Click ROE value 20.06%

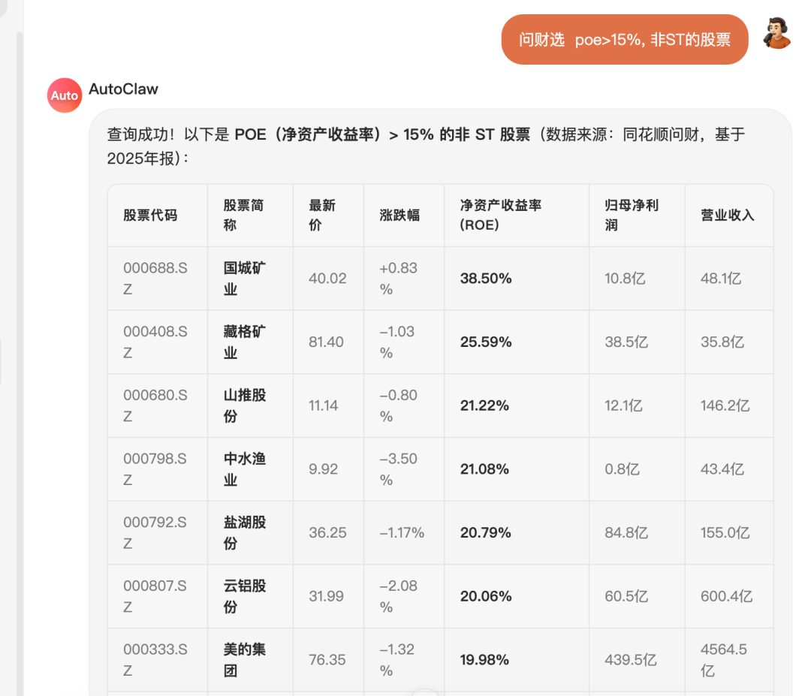pos(486,597)
